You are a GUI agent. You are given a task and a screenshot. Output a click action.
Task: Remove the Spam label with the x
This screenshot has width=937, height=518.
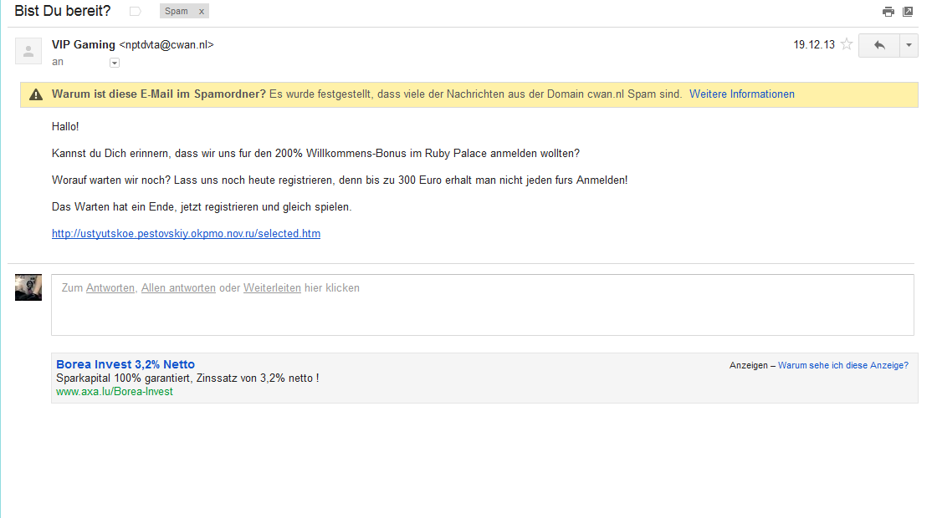click(x=201, y=12)
